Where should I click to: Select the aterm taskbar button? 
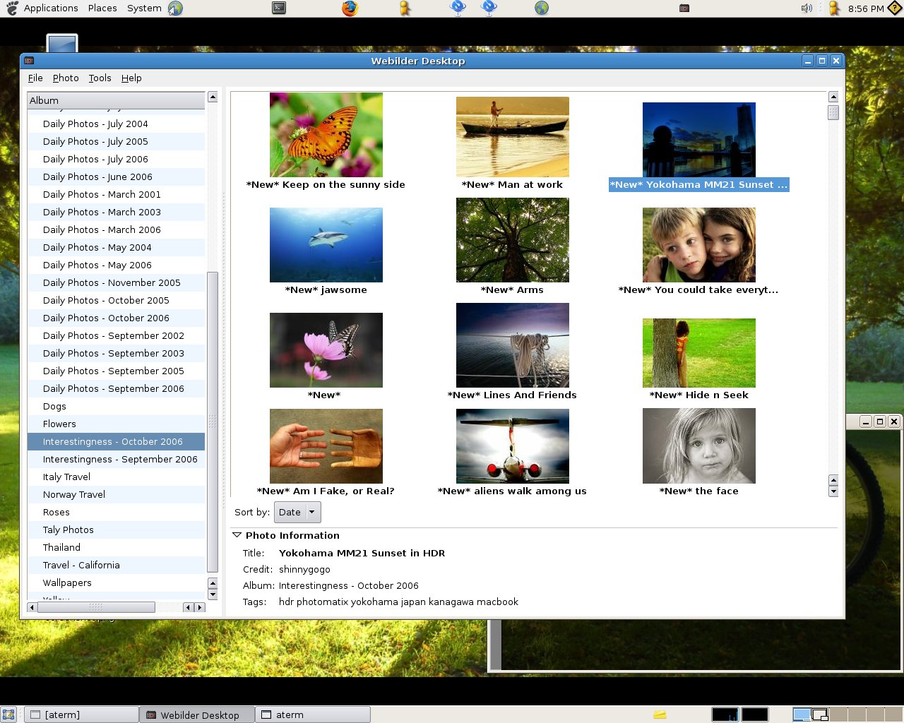tap(313, 714)
